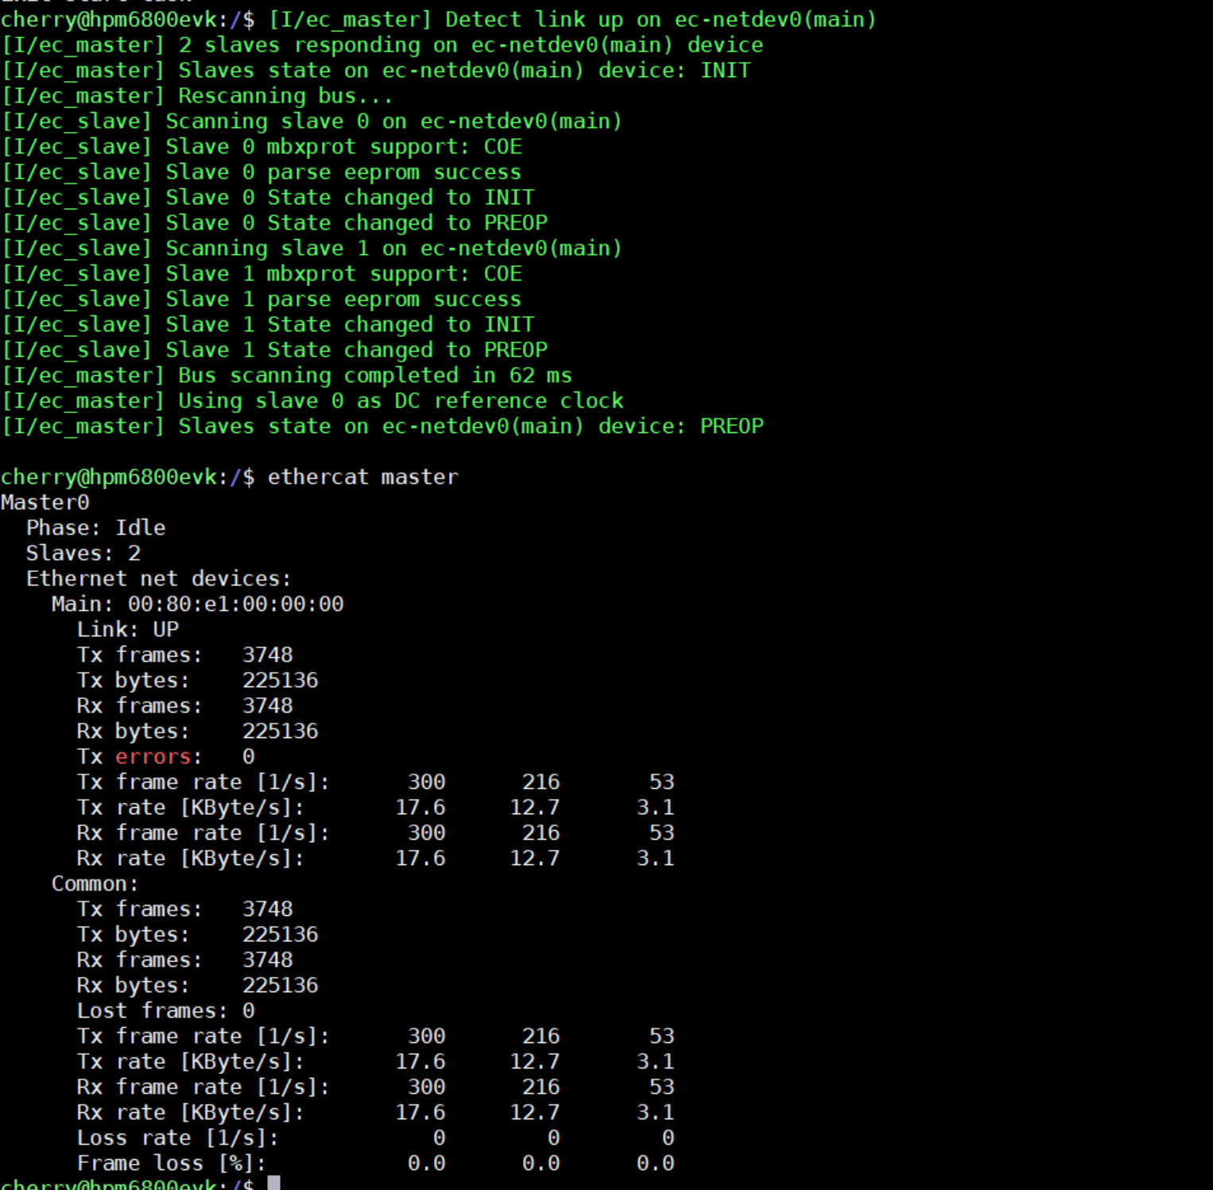
Task: Click the 'Scanning slave 1' log line
Action: [393, 249]
